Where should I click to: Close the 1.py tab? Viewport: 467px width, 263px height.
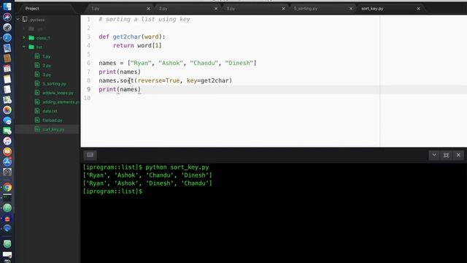[x=148, y=9]
